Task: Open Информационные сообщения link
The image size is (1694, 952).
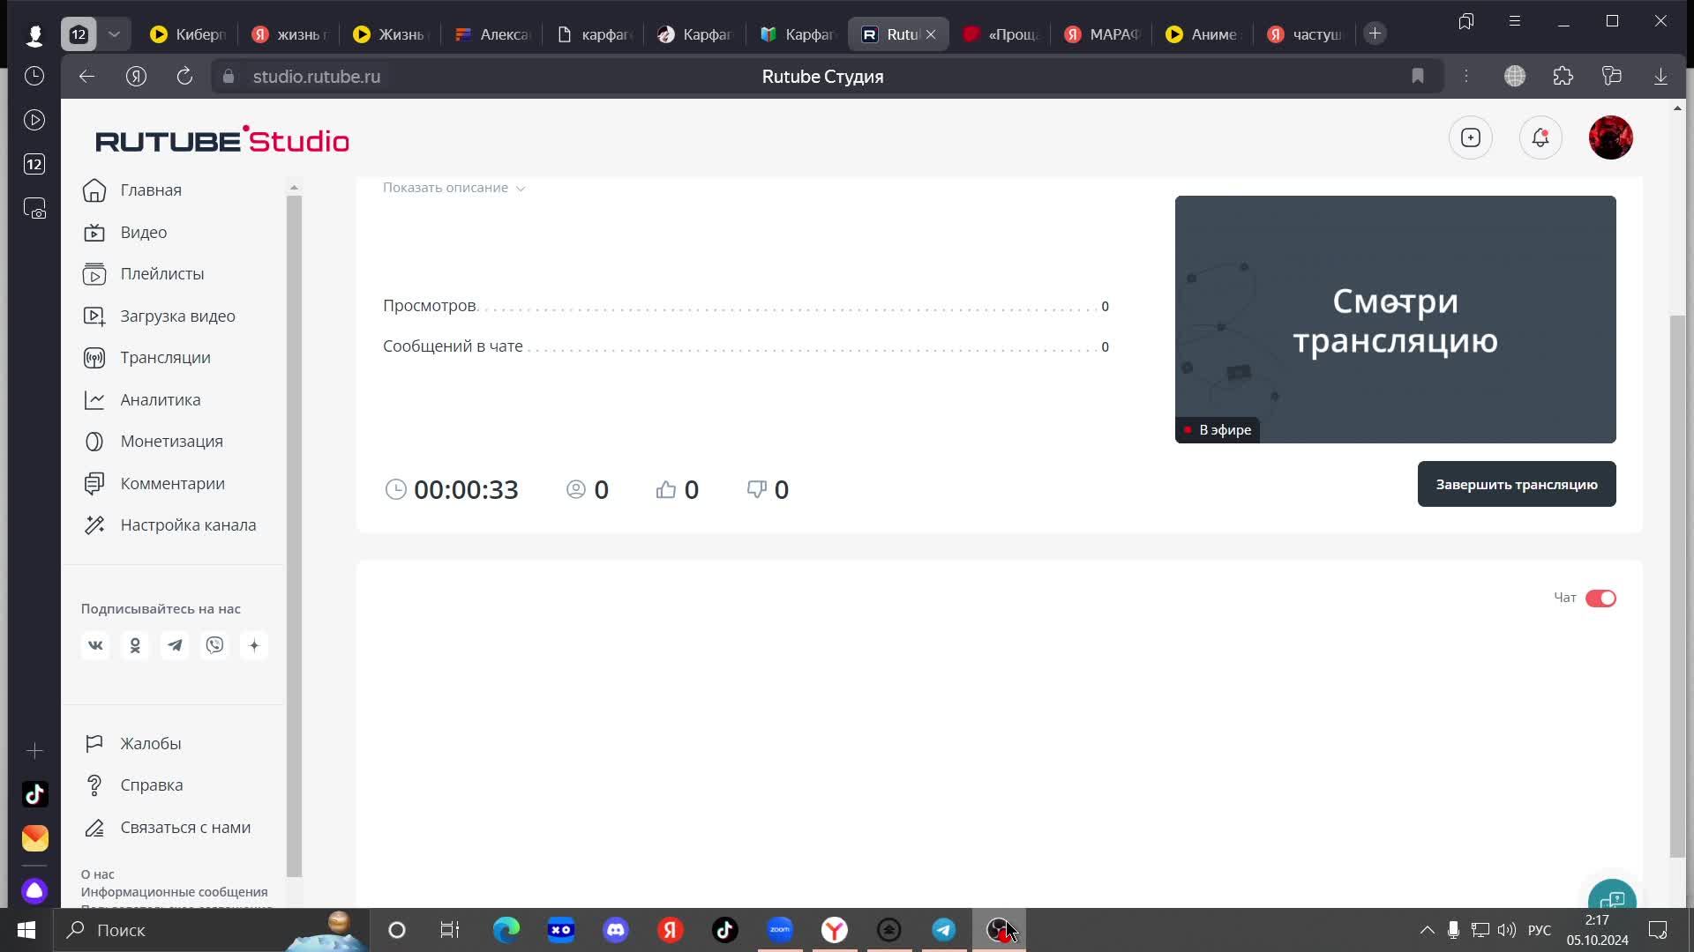Action: 174,892
